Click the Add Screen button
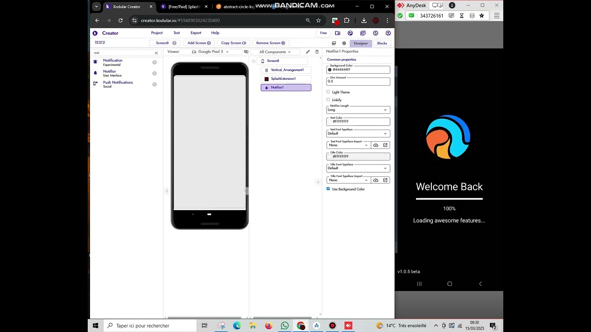The height and width of the screenshot is (332, 591). pyautogui.click(x=199, y=43)
